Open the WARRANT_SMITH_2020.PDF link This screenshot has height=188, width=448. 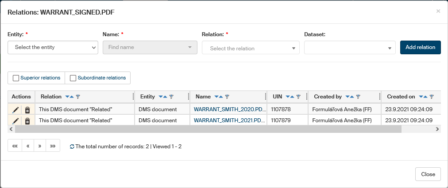click(230, 109)
